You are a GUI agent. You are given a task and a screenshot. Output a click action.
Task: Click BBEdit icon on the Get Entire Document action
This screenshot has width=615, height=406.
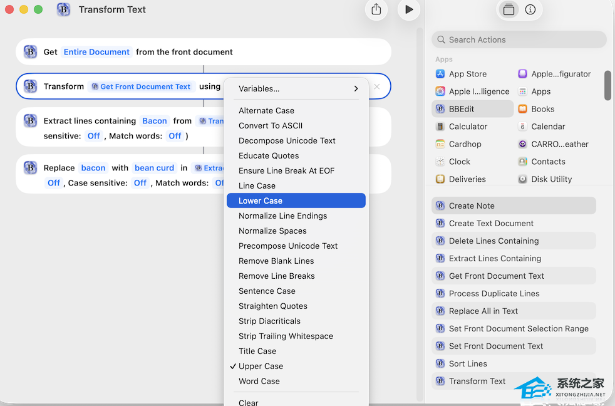pyautogui.click(x=30, y=52)
